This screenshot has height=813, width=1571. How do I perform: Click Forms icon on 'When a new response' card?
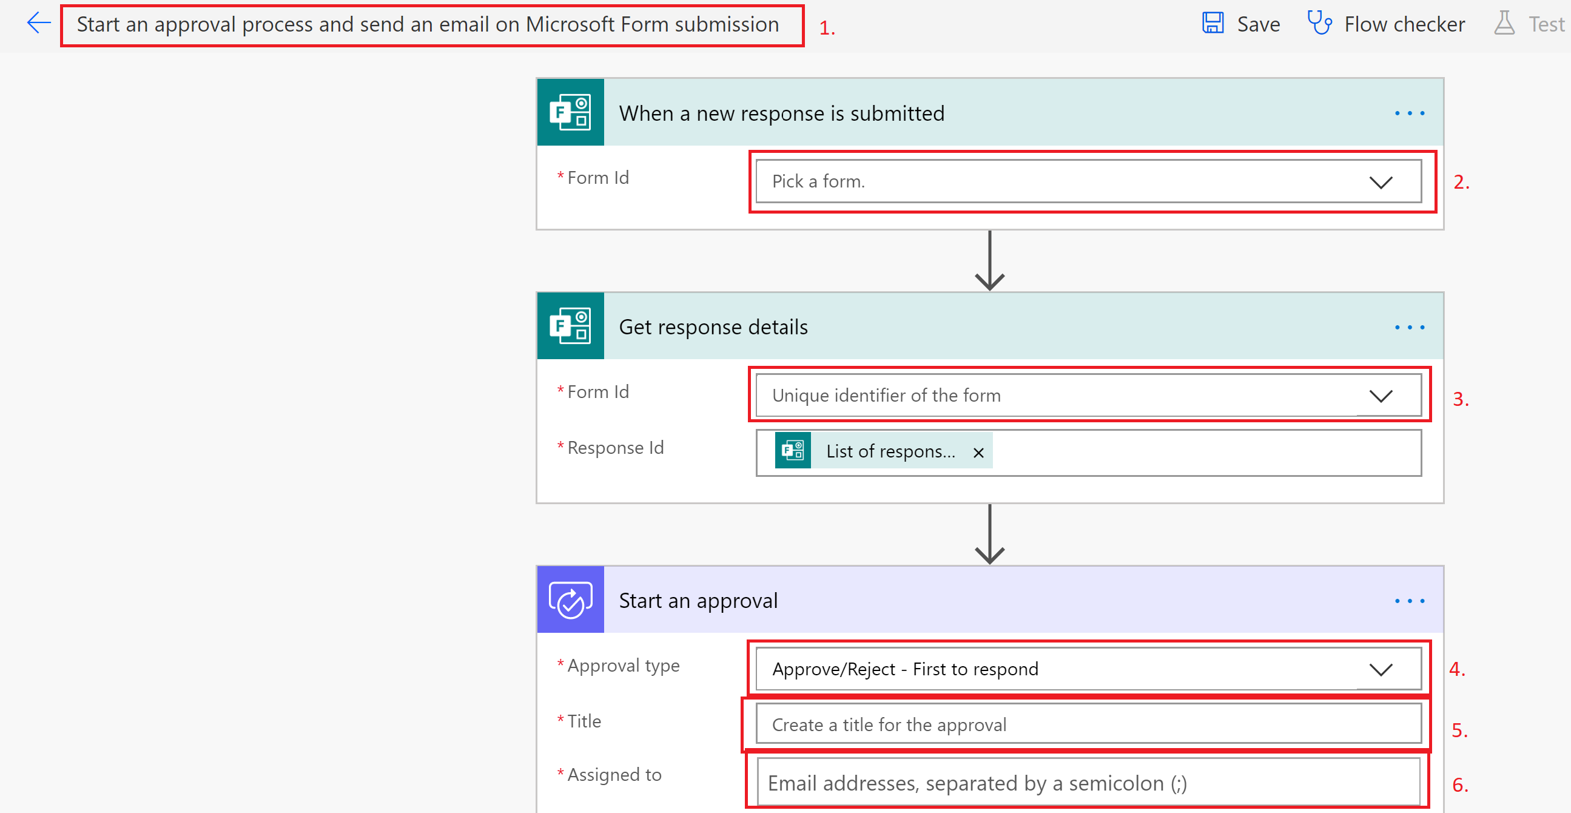tap(570, 112)
